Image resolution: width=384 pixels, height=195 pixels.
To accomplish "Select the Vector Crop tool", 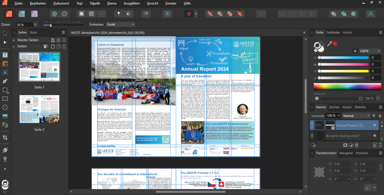I will pyautogui.click(x=5, y=137).
